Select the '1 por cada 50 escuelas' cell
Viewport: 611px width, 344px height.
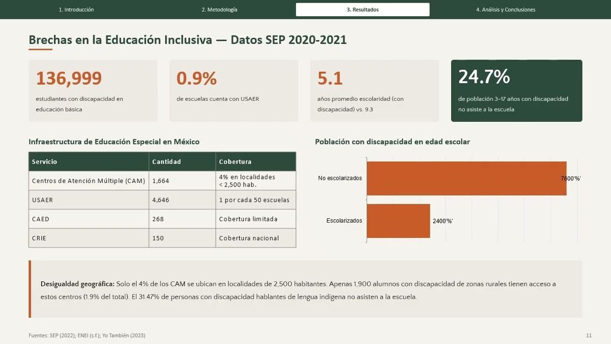tap(256, 200)
